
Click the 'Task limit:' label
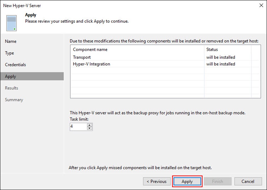79,119
